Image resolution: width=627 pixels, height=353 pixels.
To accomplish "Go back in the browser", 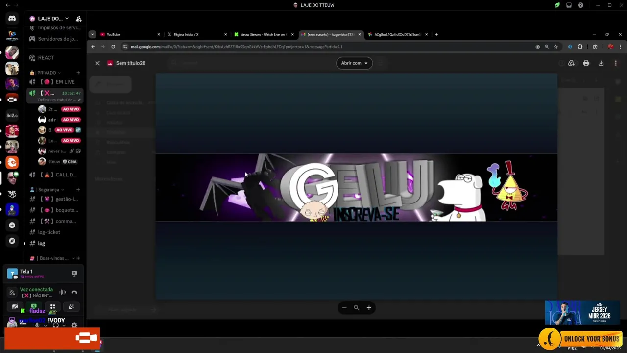I will 93,47.
